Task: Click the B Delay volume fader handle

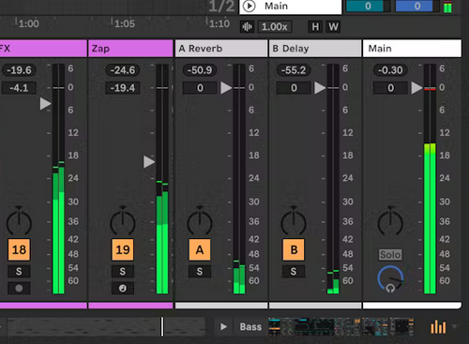Action: [x=320, y=88]
